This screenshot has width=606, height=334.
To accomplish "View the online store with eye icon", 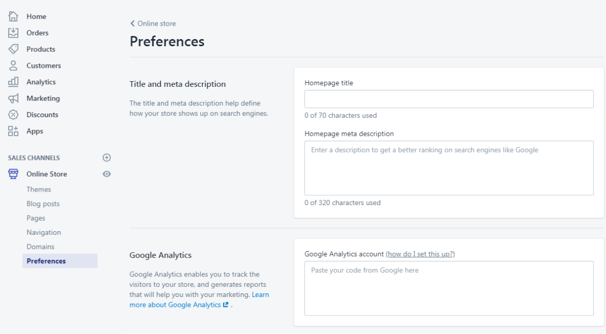I will [x=107, y=174].
